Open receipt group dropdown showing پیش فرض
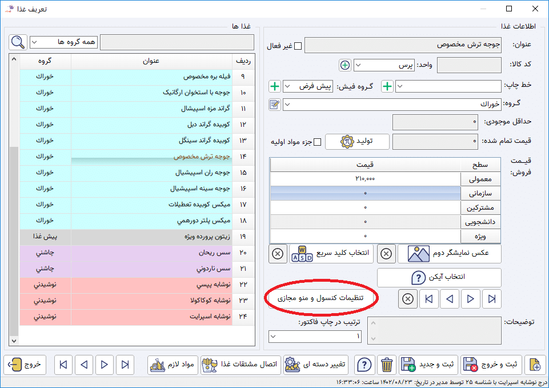The image size is (549, 388). click(x=308, y=86)
